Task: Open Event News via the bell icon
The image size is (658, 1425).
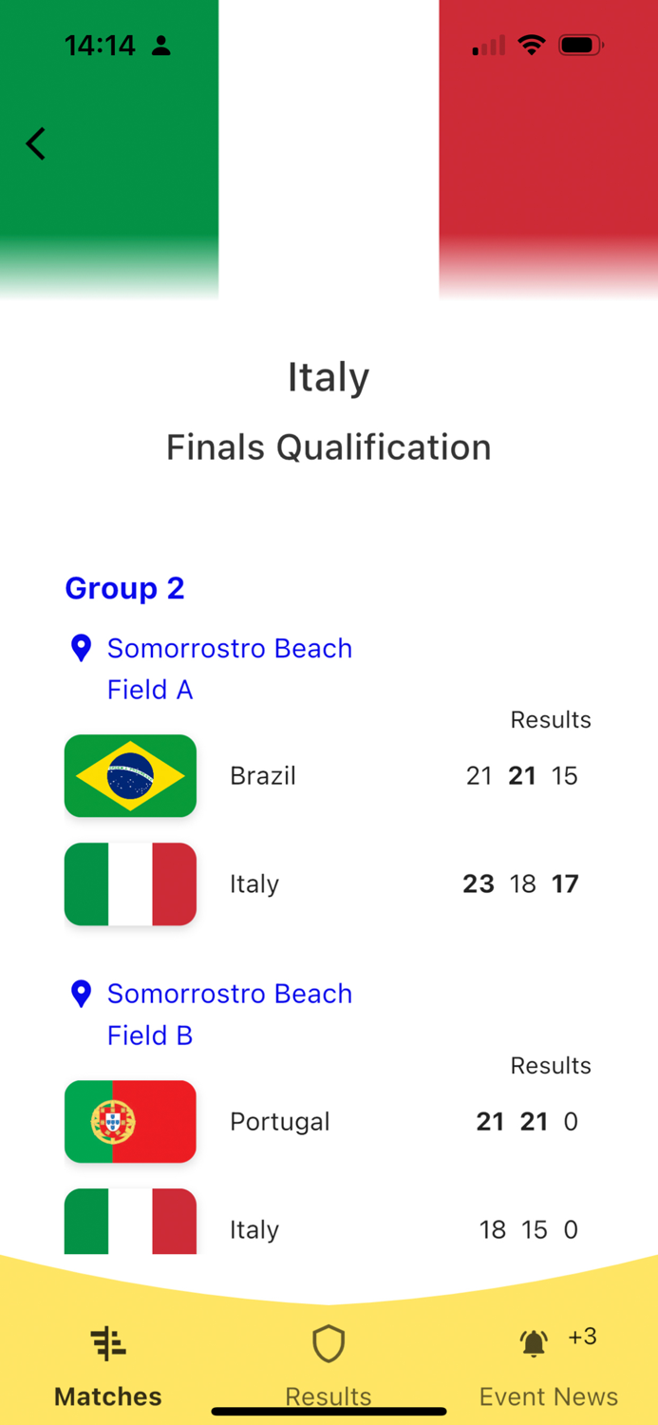Action: point(534,1343)
